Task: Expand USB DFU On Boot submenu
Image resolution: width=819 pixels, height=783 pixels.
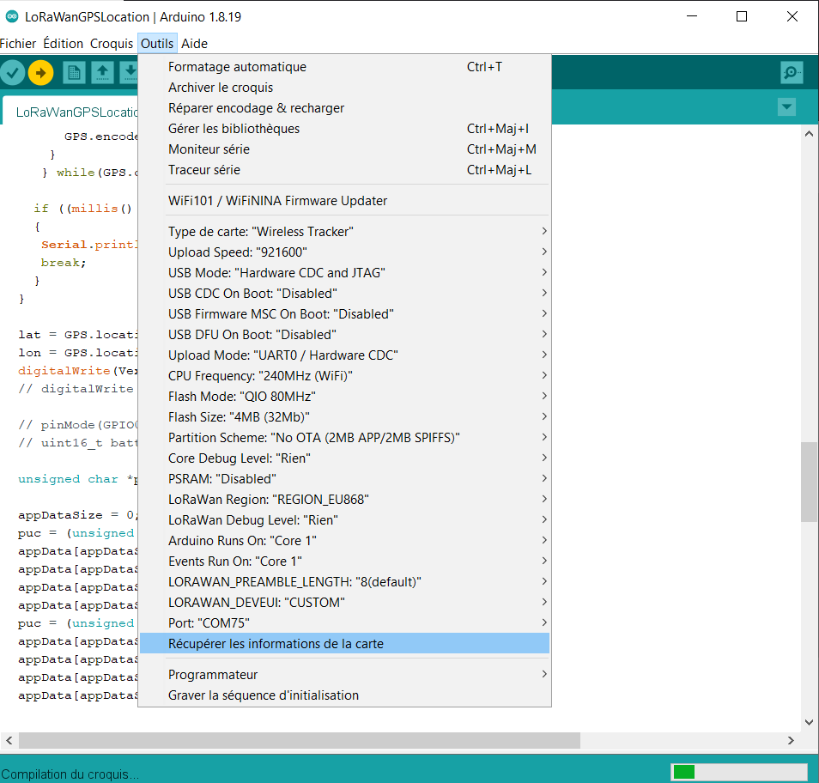Action: coord(344,335)
